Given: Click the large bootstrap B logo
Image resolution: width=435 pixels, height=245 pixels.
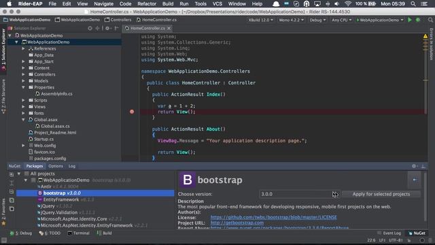Looking at the screenshot, I should (188, 180).
